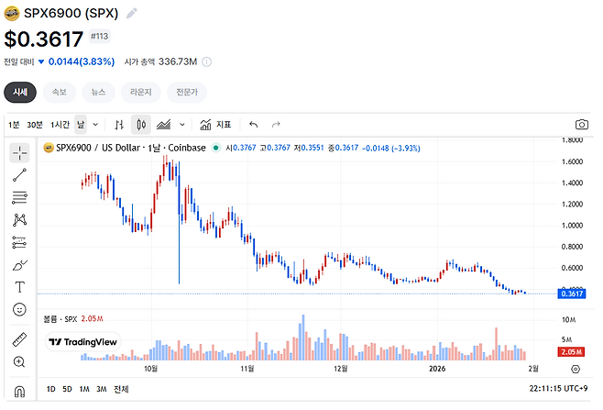
Task: Open the emoji sticker tool
Action: (19, 310)
